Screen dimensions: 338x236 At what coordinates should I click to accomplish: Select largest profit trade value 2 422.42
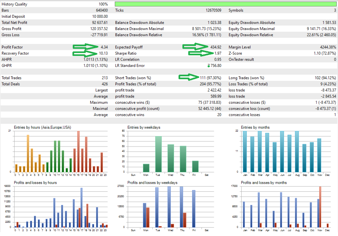214,90
